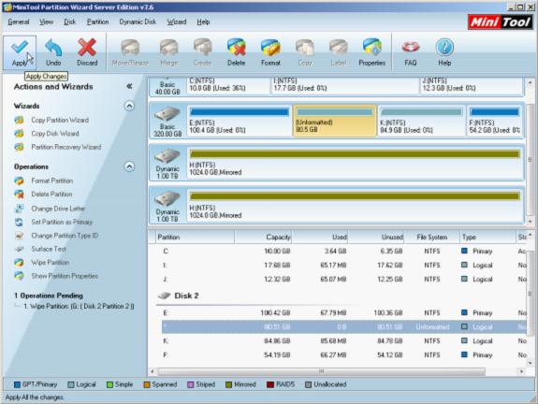
Task: Sort by Unused column header
Action: (x=376, y=237)
